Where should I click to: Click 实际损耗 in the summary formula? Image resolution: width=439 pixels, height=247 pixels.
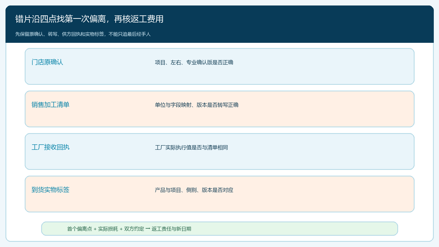click(x=108, y=229)
